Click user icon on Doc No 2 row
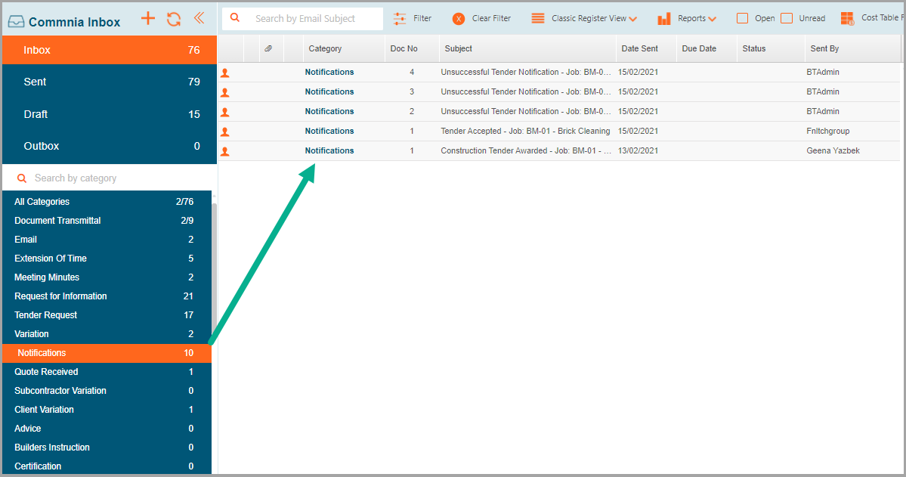 tap(225, 112)
